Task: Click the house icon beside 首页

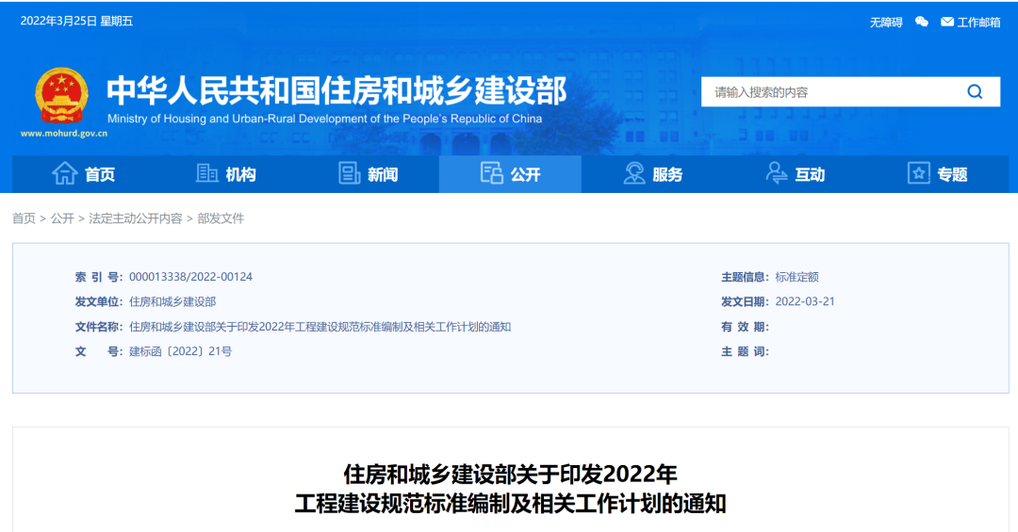Action: click(x=65, y=173)
